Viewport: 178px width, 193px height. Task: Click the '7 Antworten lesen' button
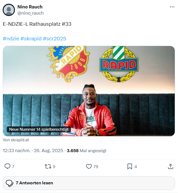[x=89, y=183]
